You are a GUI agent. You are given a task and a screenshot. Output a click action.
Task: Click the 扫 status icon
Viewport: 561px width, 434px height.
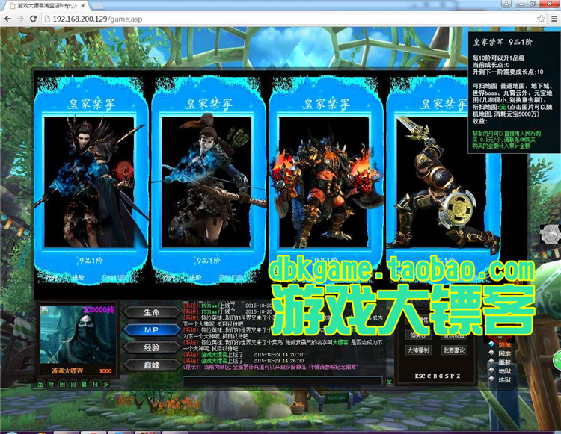point(95,384)
